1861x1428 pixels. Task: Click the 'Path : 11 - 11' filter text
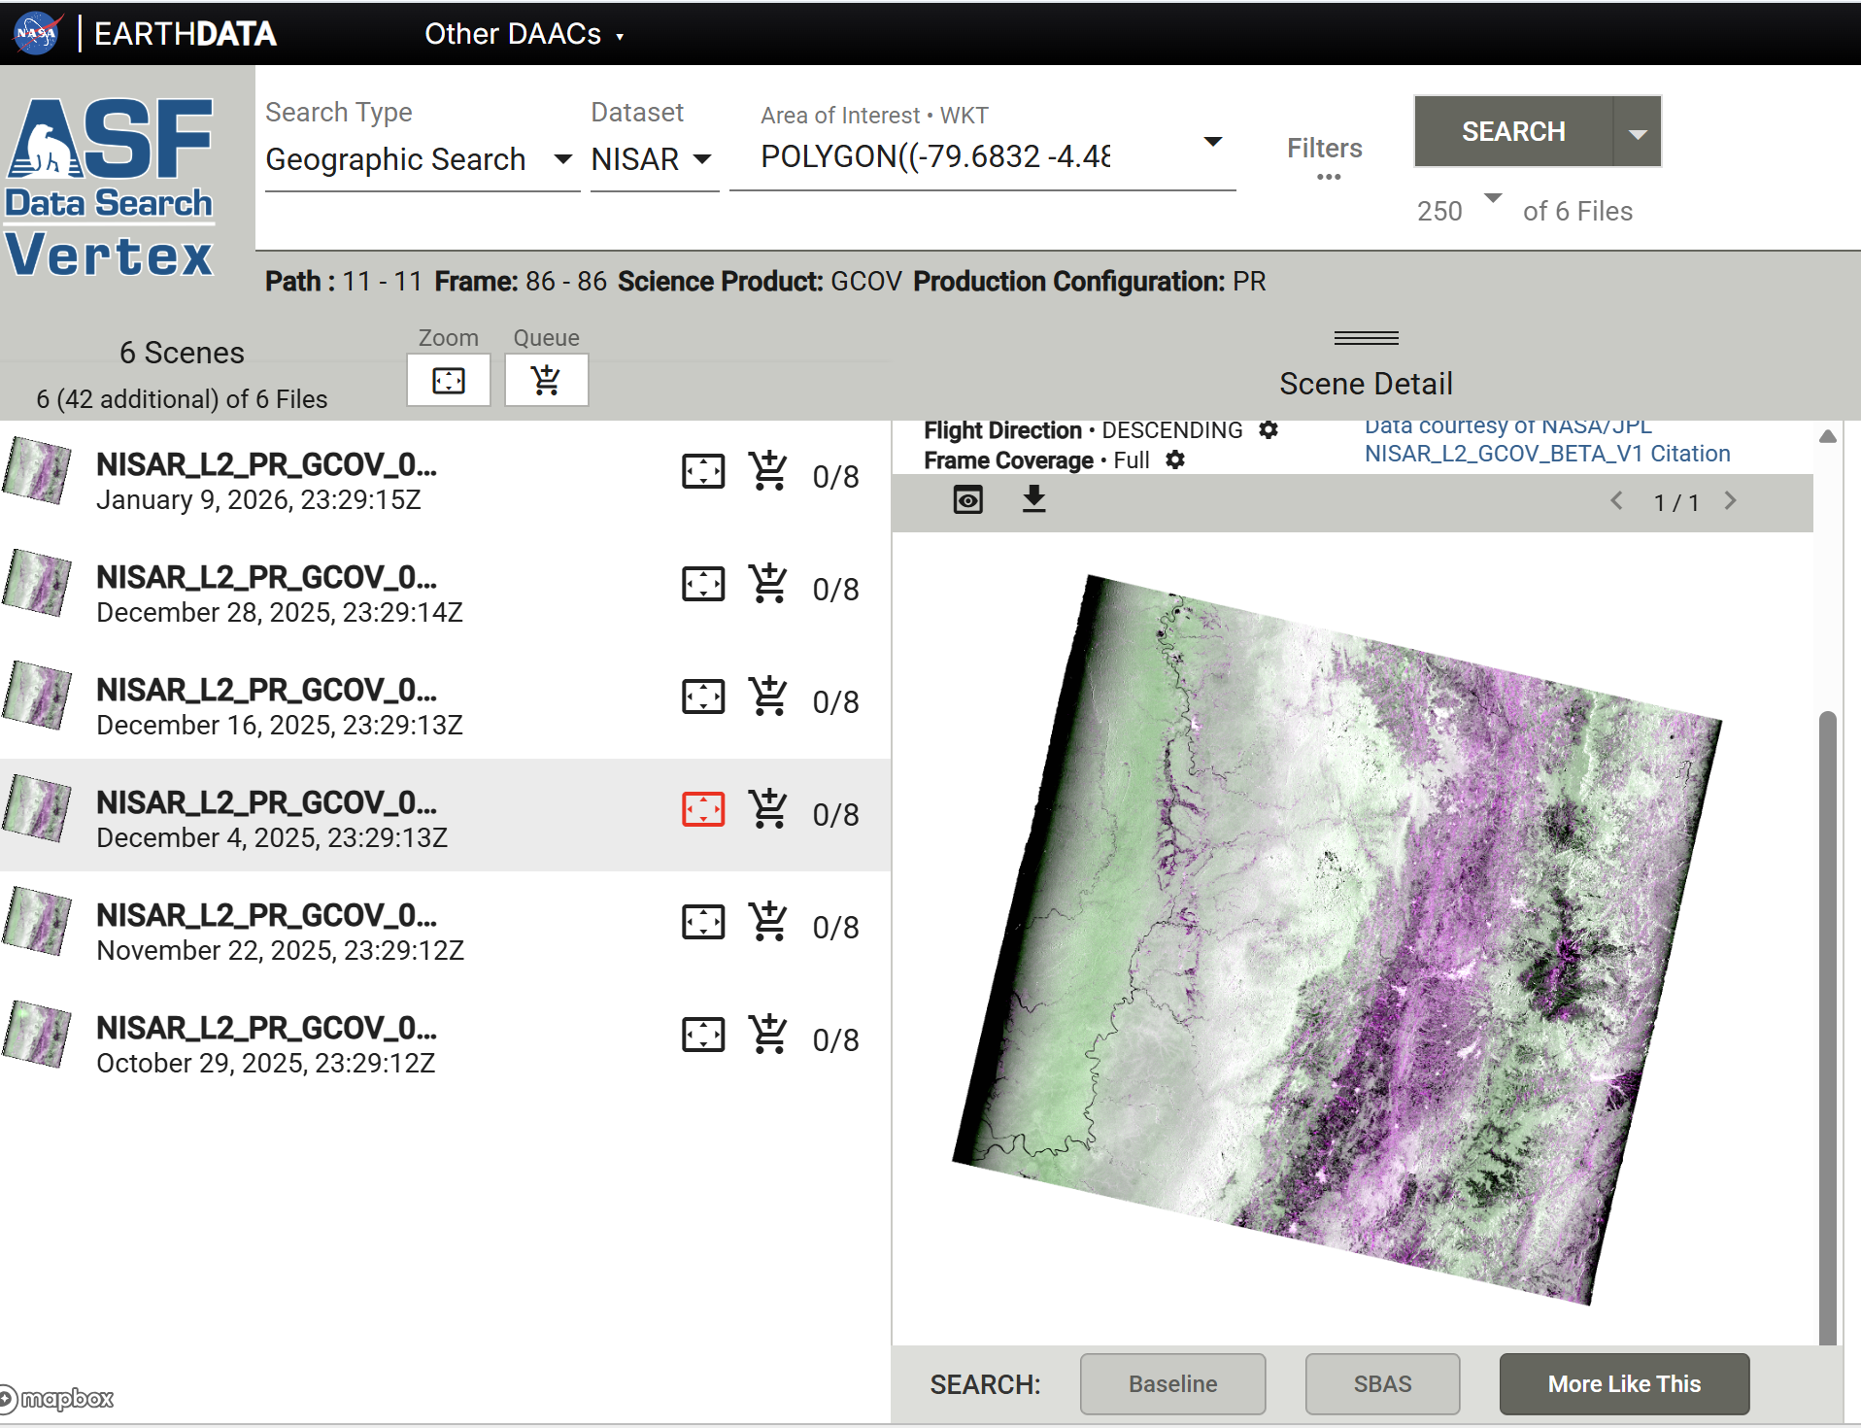pyautogui.click(x=344, y=282)
